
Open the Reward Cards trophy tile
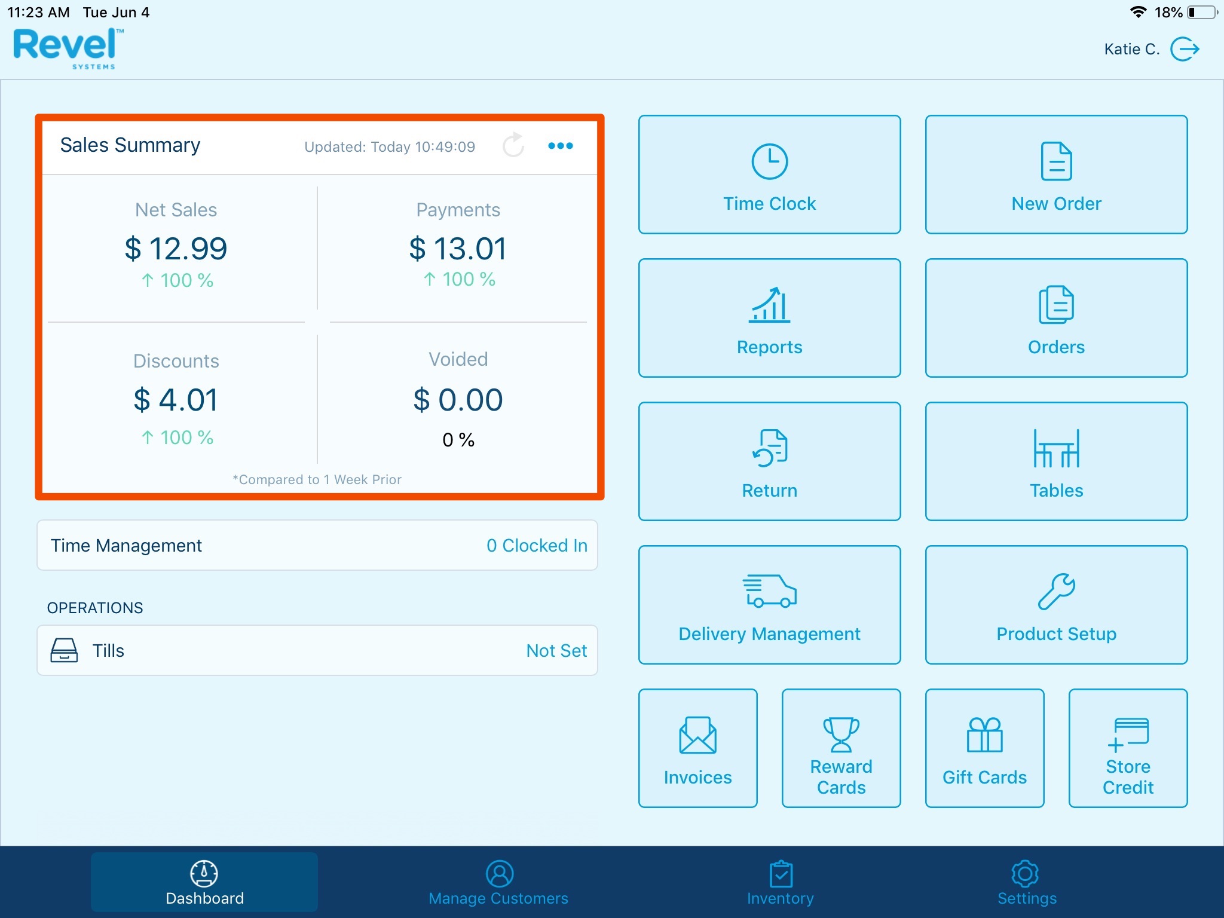[x=841, y=748]
